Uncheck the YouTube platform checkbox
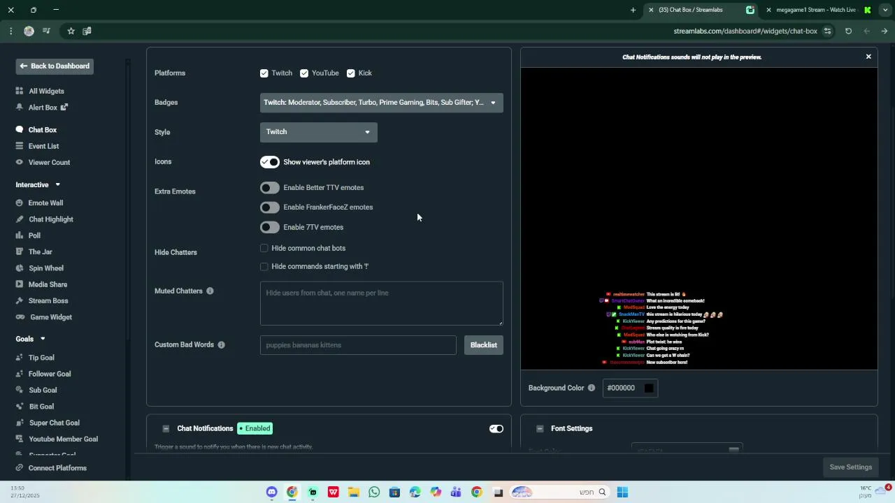The image size is (895, 503). 304,73
